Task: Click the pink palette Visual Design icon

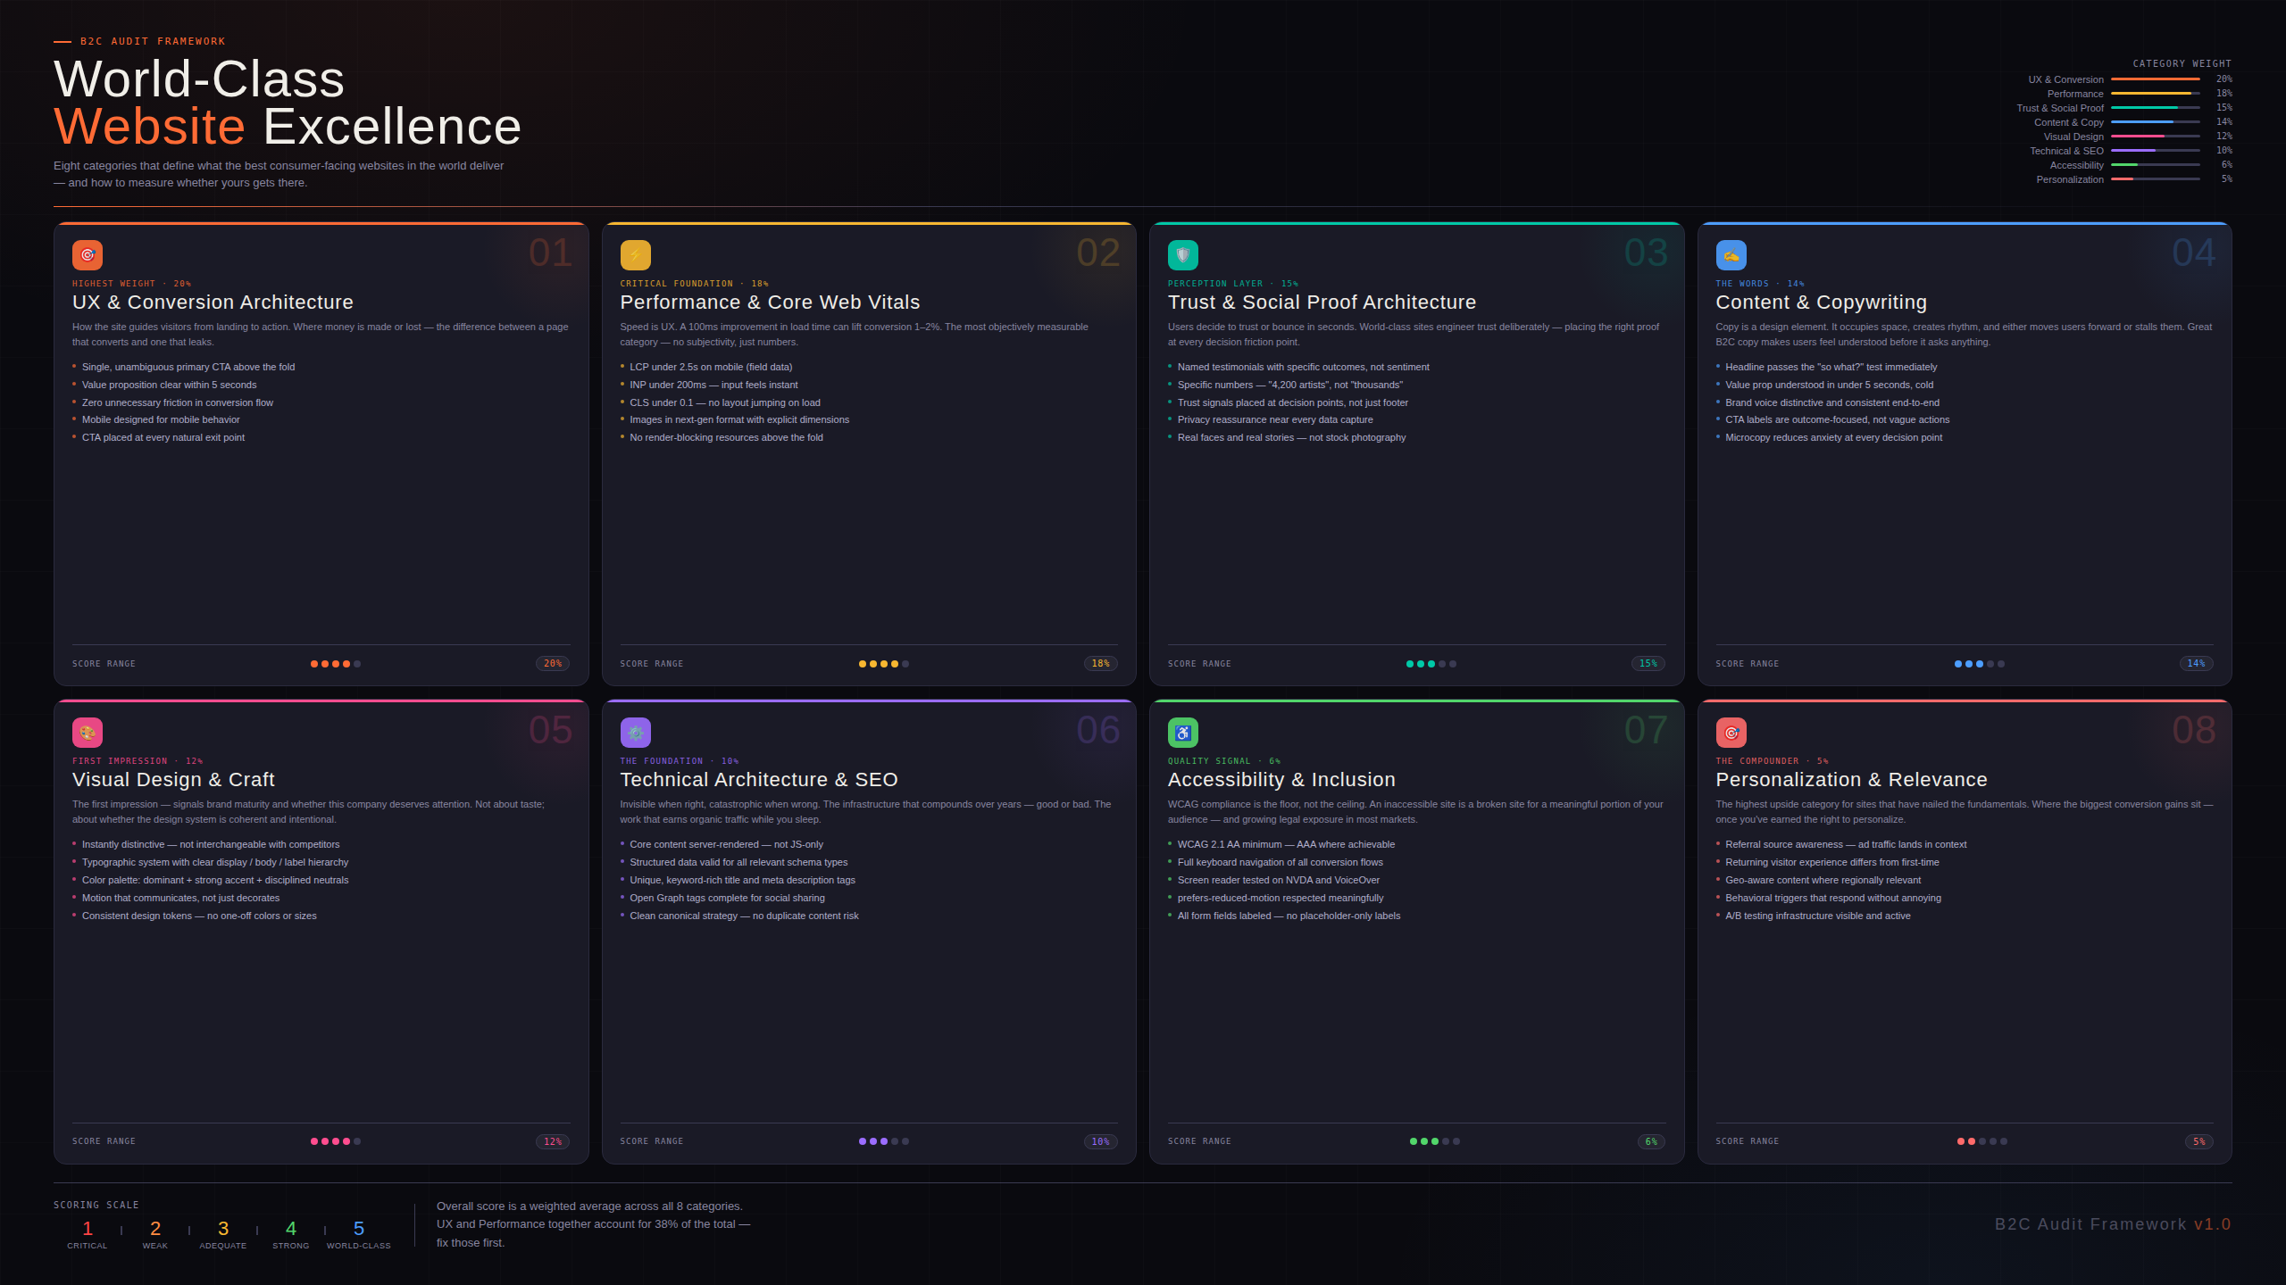Action: coord(88,733)
